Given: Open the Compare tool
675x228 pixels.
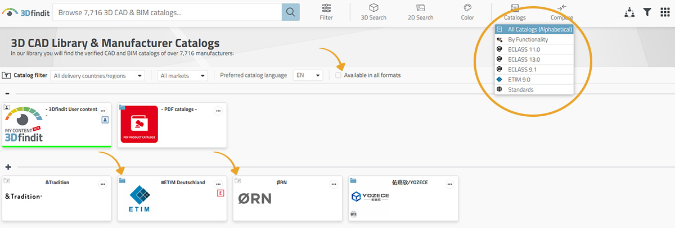Looking at the screenshot, I should (x=561, y=12).
